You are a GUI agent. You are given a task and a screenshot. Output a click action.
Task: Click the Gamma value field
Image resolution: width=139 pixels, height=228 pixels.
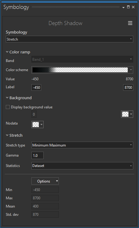37,155
